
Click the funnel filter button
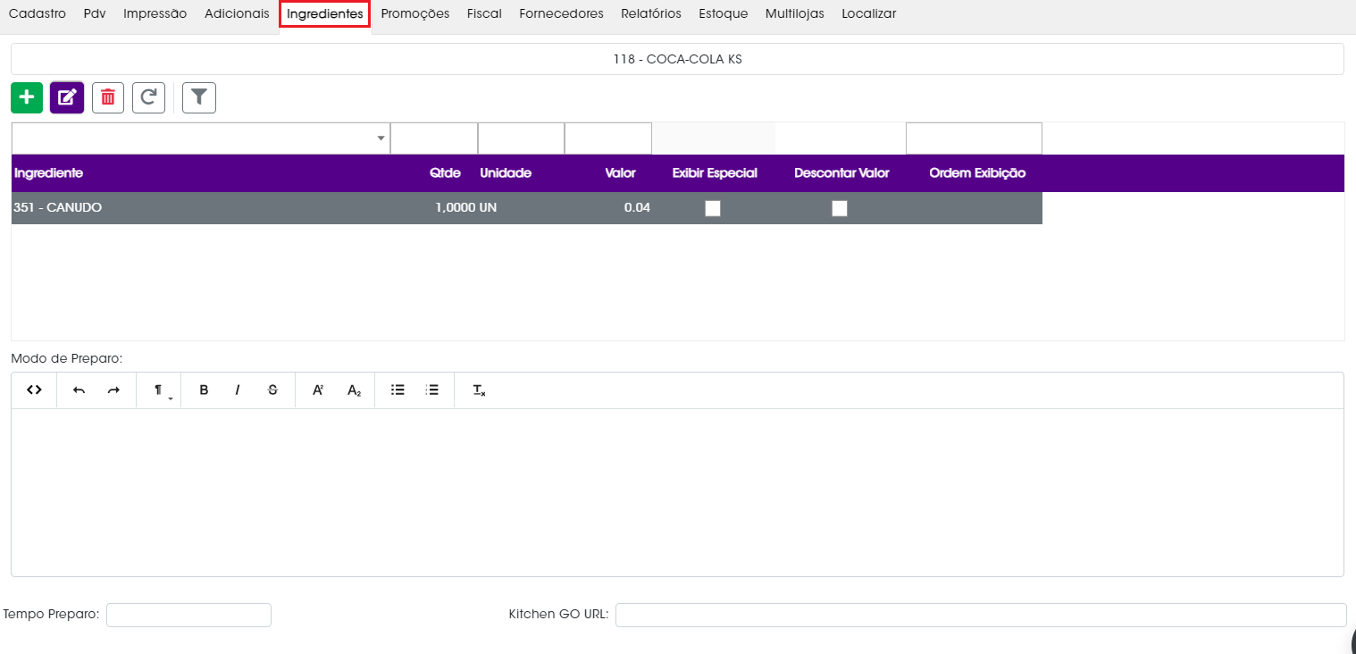pos(199,97)
